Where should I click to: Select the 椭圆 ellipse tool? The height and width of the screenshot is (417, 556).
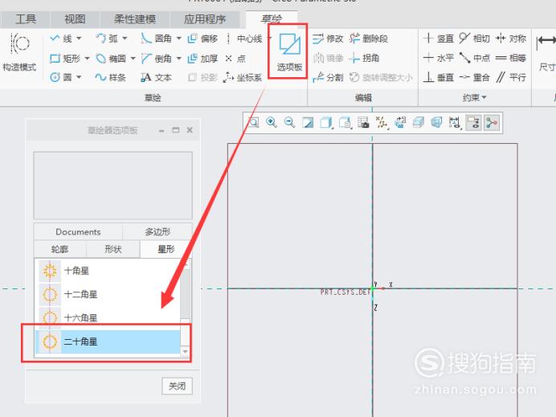coord(111,58)
